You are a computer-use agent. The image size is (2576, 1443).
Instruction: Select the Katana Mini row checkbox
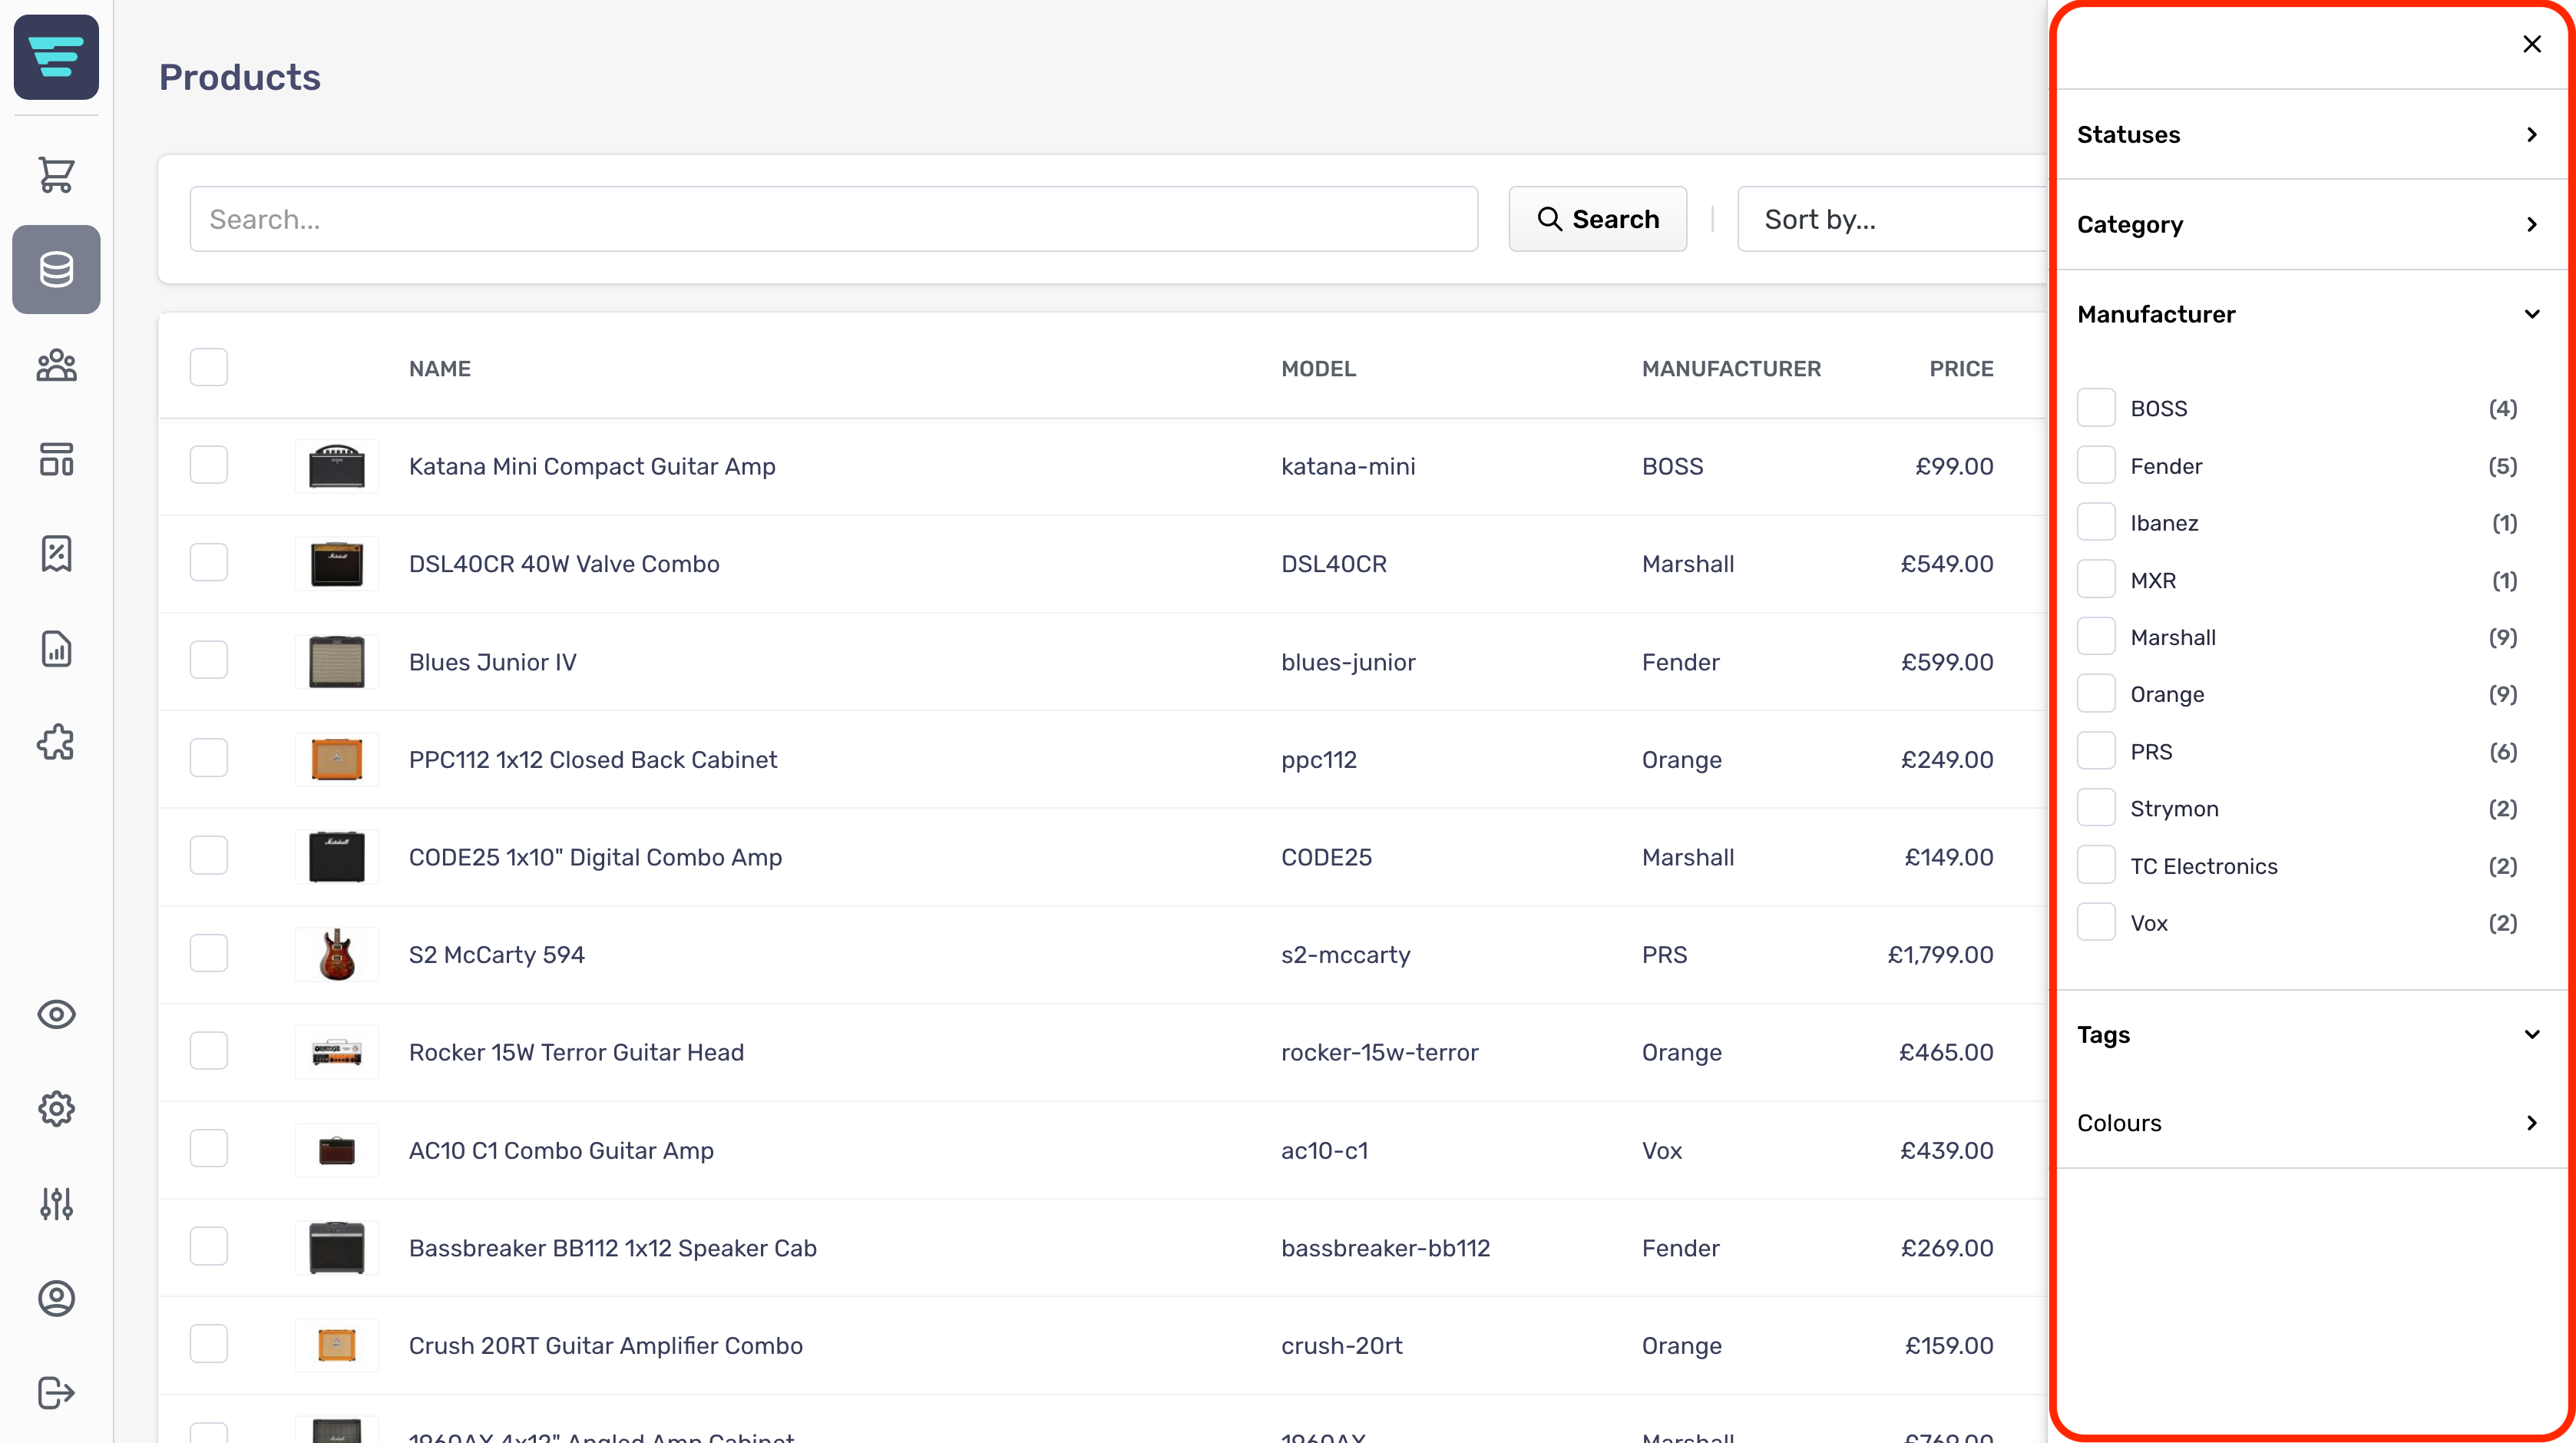[208, 466]
